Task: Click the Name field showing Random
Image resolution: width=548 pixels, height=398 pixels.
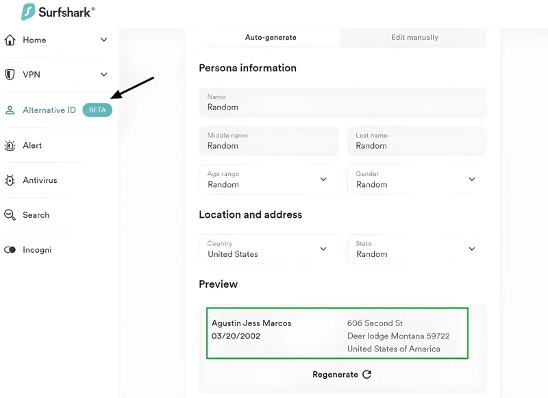Action: [x=342, y=102]
